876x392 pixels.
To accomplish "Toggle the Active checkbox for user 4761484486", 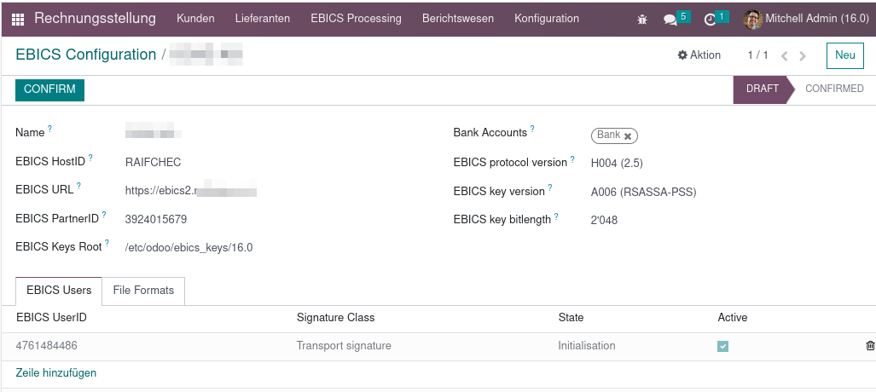I will (723, 347).
